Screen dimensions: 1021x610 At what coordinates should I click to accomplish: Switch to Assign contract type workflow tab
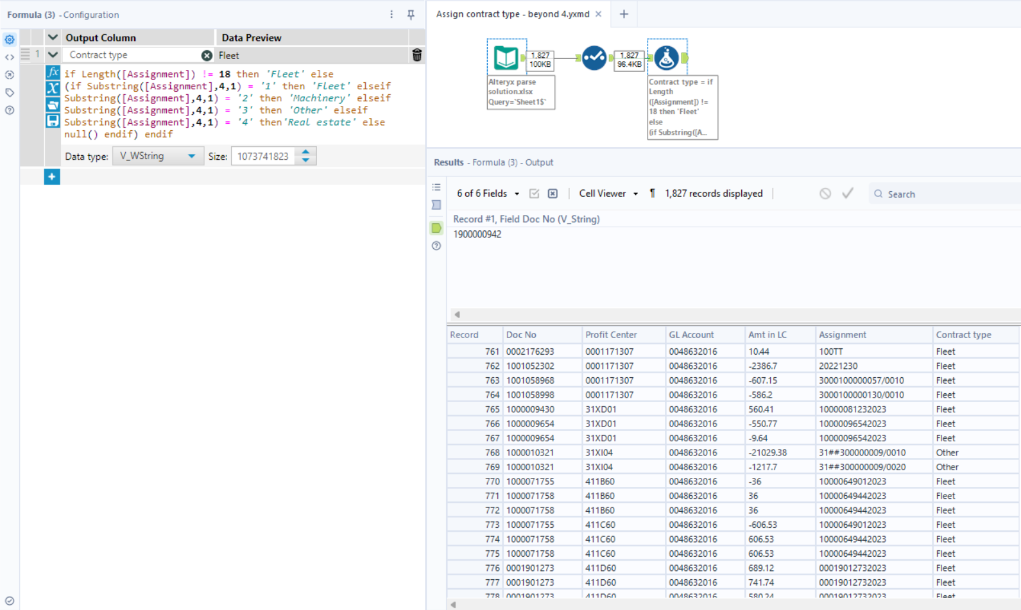tap(512, 14)
